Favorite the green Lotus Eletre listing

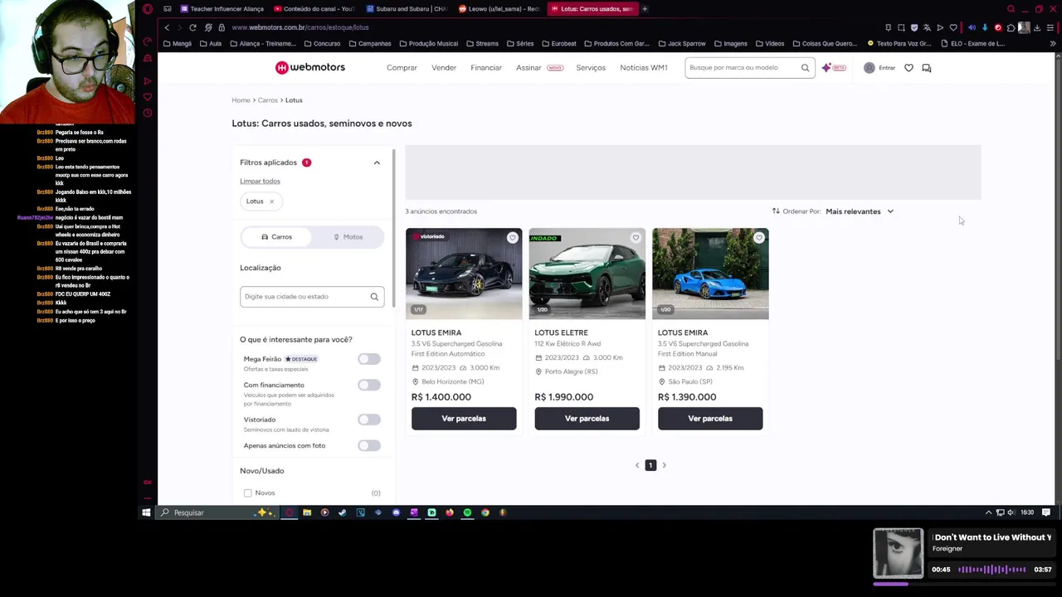pyautogui.click(x=636, y=238)
